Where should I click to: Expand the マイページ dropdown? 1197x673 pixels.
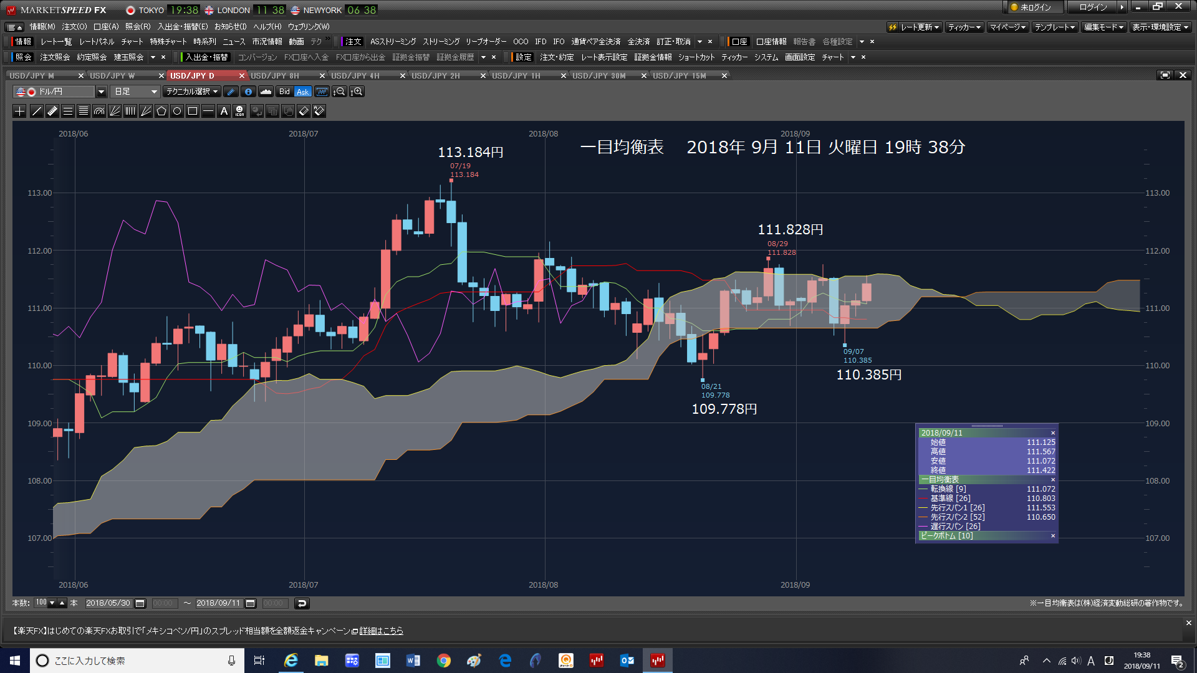click(x=1007, y=27)
